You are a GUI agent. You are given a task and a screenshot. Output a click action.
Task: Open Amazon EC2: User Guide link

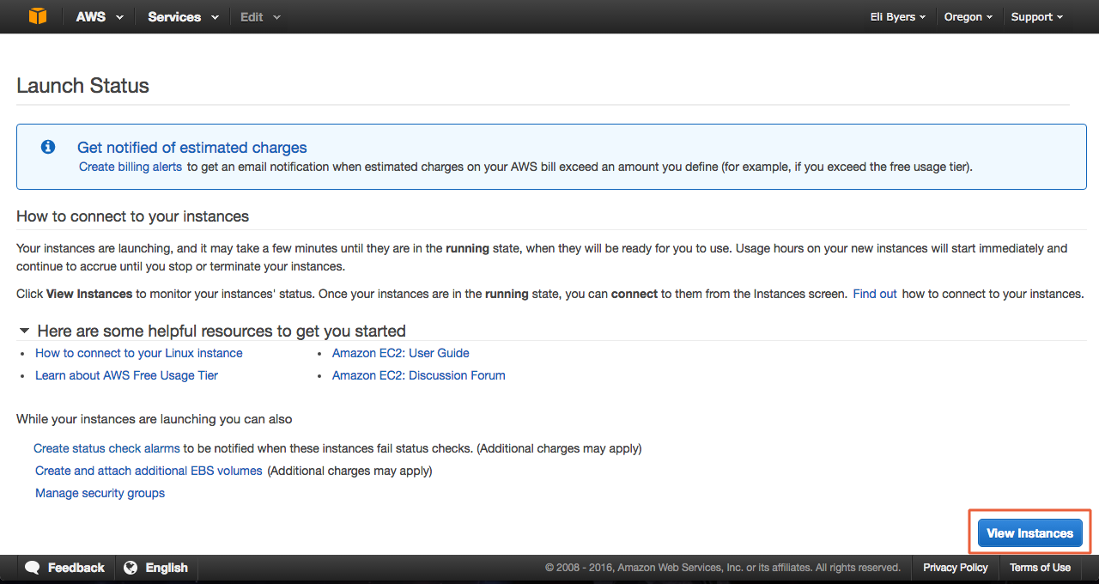tap(401, 353)
